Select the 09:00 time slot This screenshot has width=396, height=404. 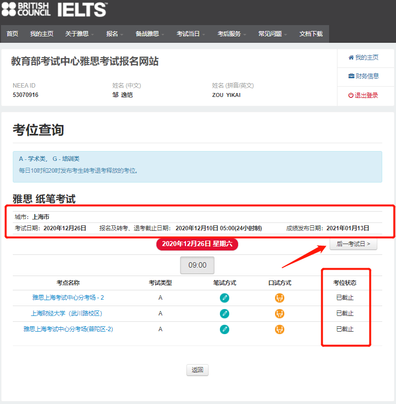(197, 265)
